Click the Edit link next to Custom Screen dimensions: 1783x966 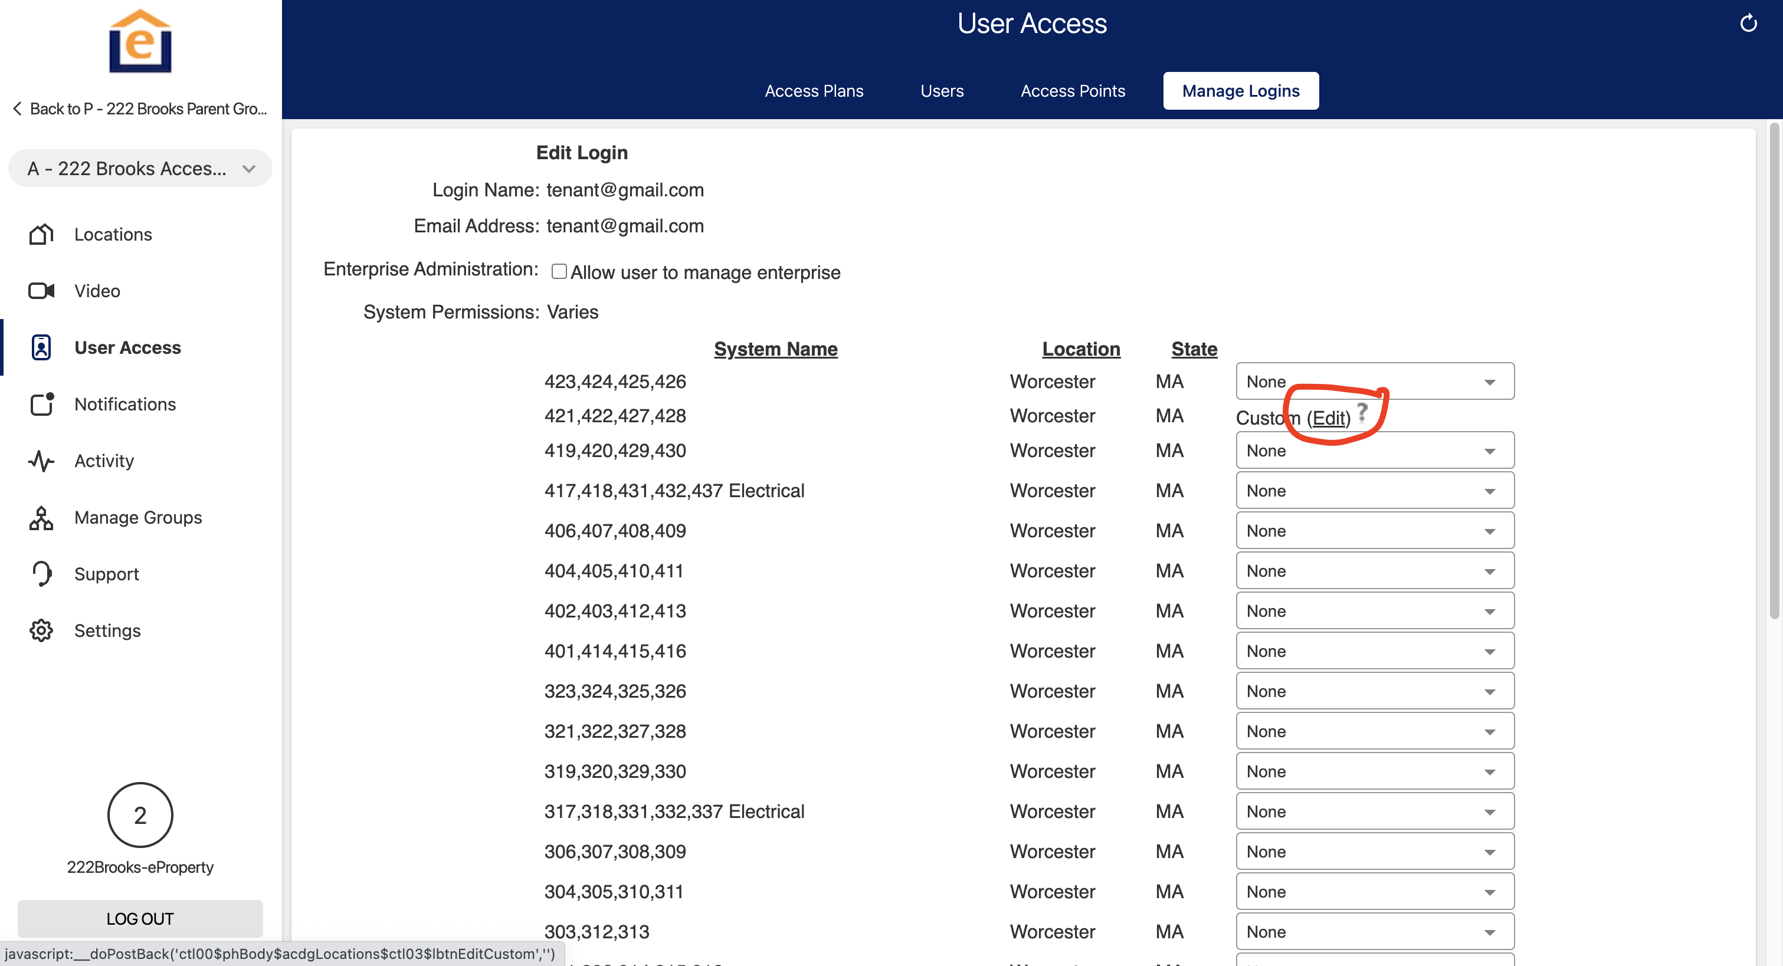[1328, 418]
